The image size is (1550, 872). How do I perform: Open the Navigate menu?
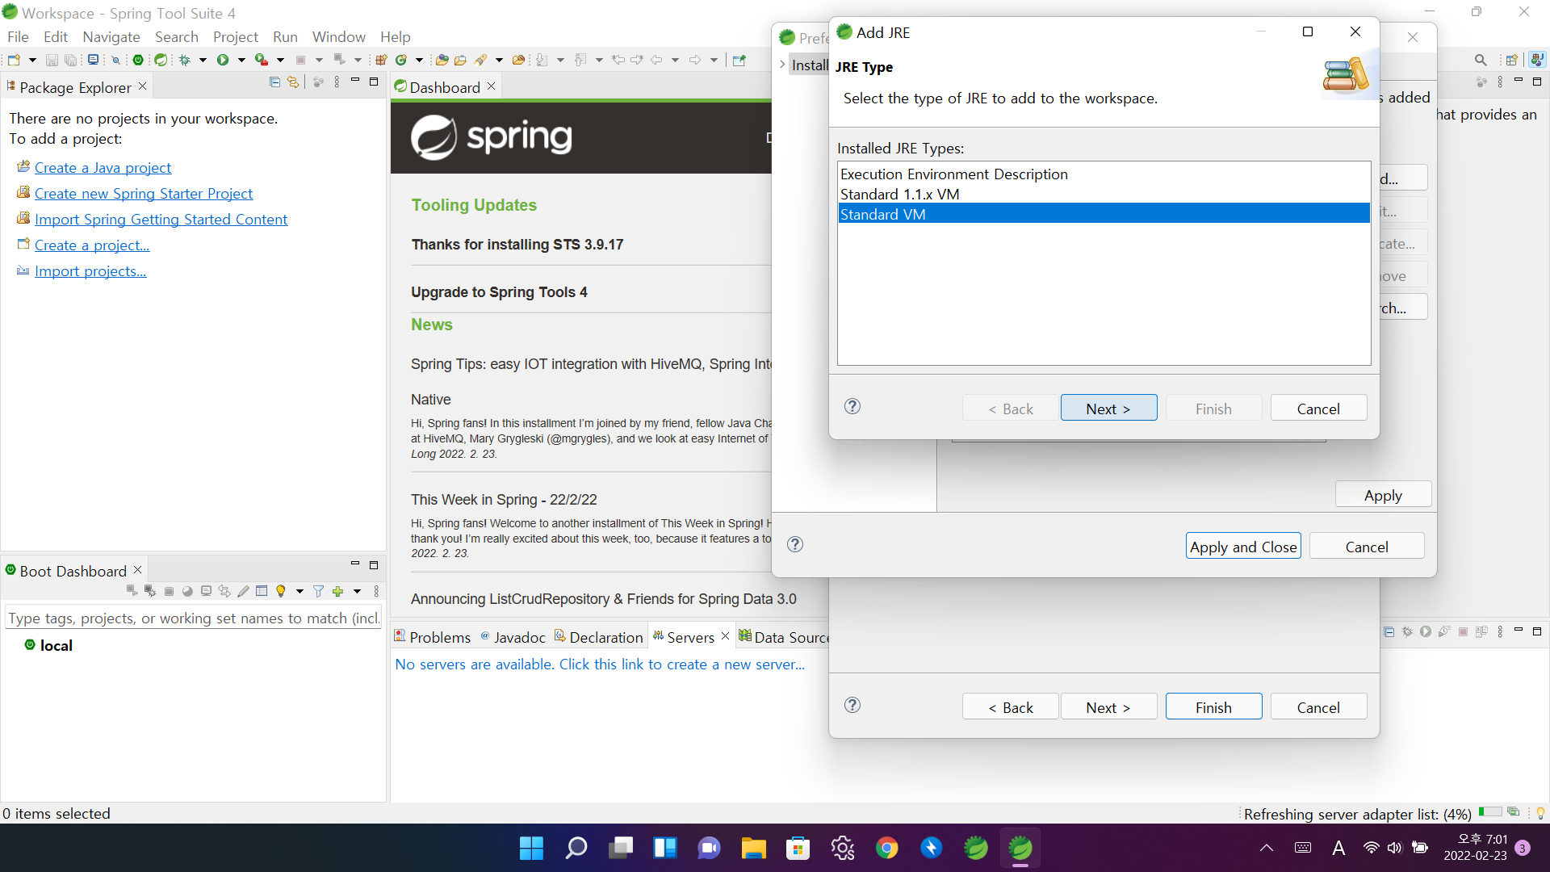(x=111, y=36)
